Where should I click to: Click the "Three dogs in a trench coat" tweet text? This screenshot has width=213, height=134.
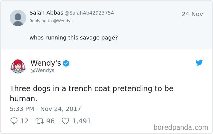pos(91,89)
